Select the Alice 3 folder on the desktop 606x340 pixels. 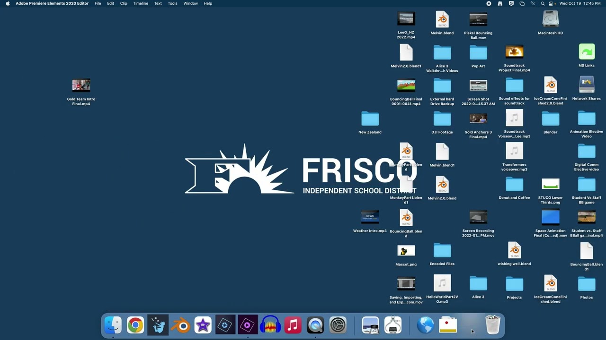point(478,283)
